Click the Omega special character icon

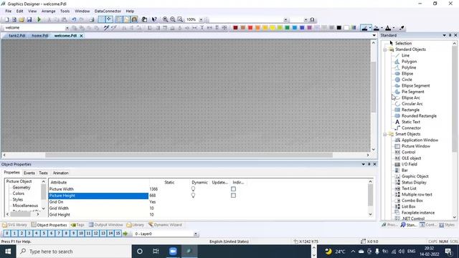click(x=312, y=19)
